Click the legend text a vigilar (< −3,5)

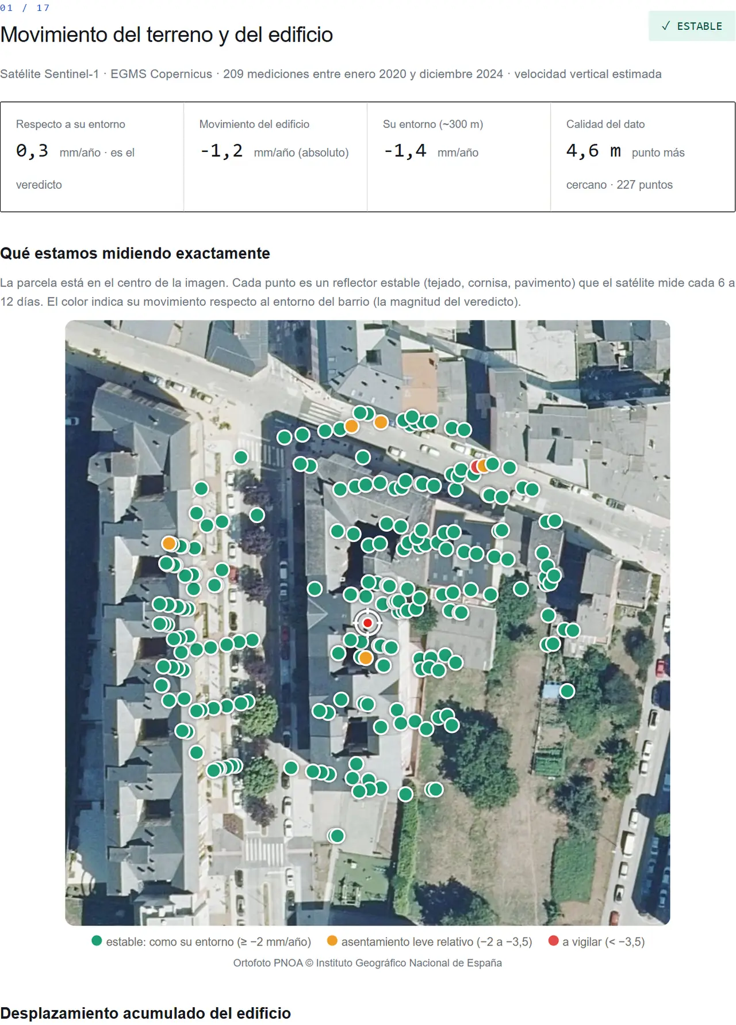(604, 942)
